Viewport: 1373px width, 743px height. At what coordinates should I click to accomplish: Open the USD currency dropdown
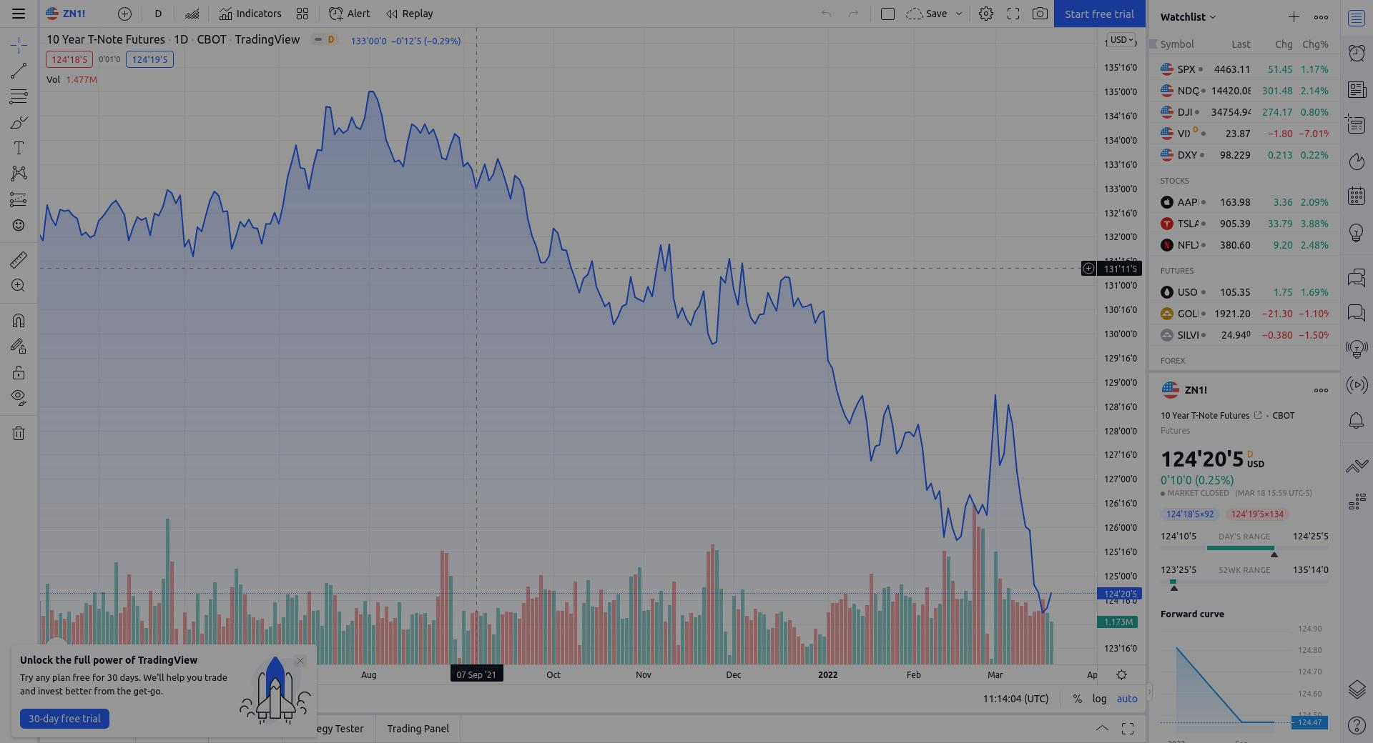1121,40
